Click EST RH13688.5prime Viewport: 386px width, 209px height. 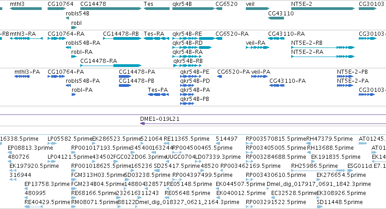point(309,152)
